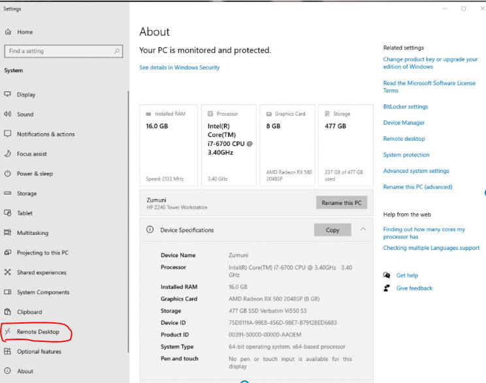486x383 pixels.
Task: Select Multitasking in sidebar
Action: point(33,233)
